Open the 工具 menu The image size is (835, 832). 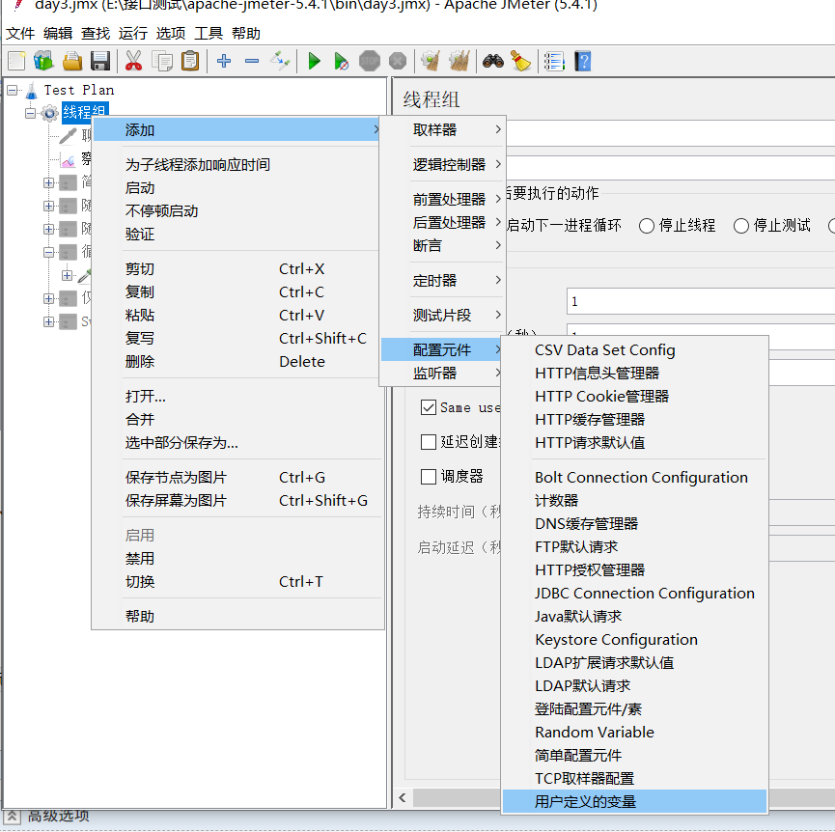[209, 34]
